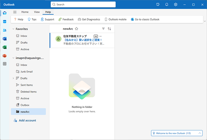The width and height of the screenshot is (207, 140).
Task: Open the sort order arrows icon
Action: [109, 29]
